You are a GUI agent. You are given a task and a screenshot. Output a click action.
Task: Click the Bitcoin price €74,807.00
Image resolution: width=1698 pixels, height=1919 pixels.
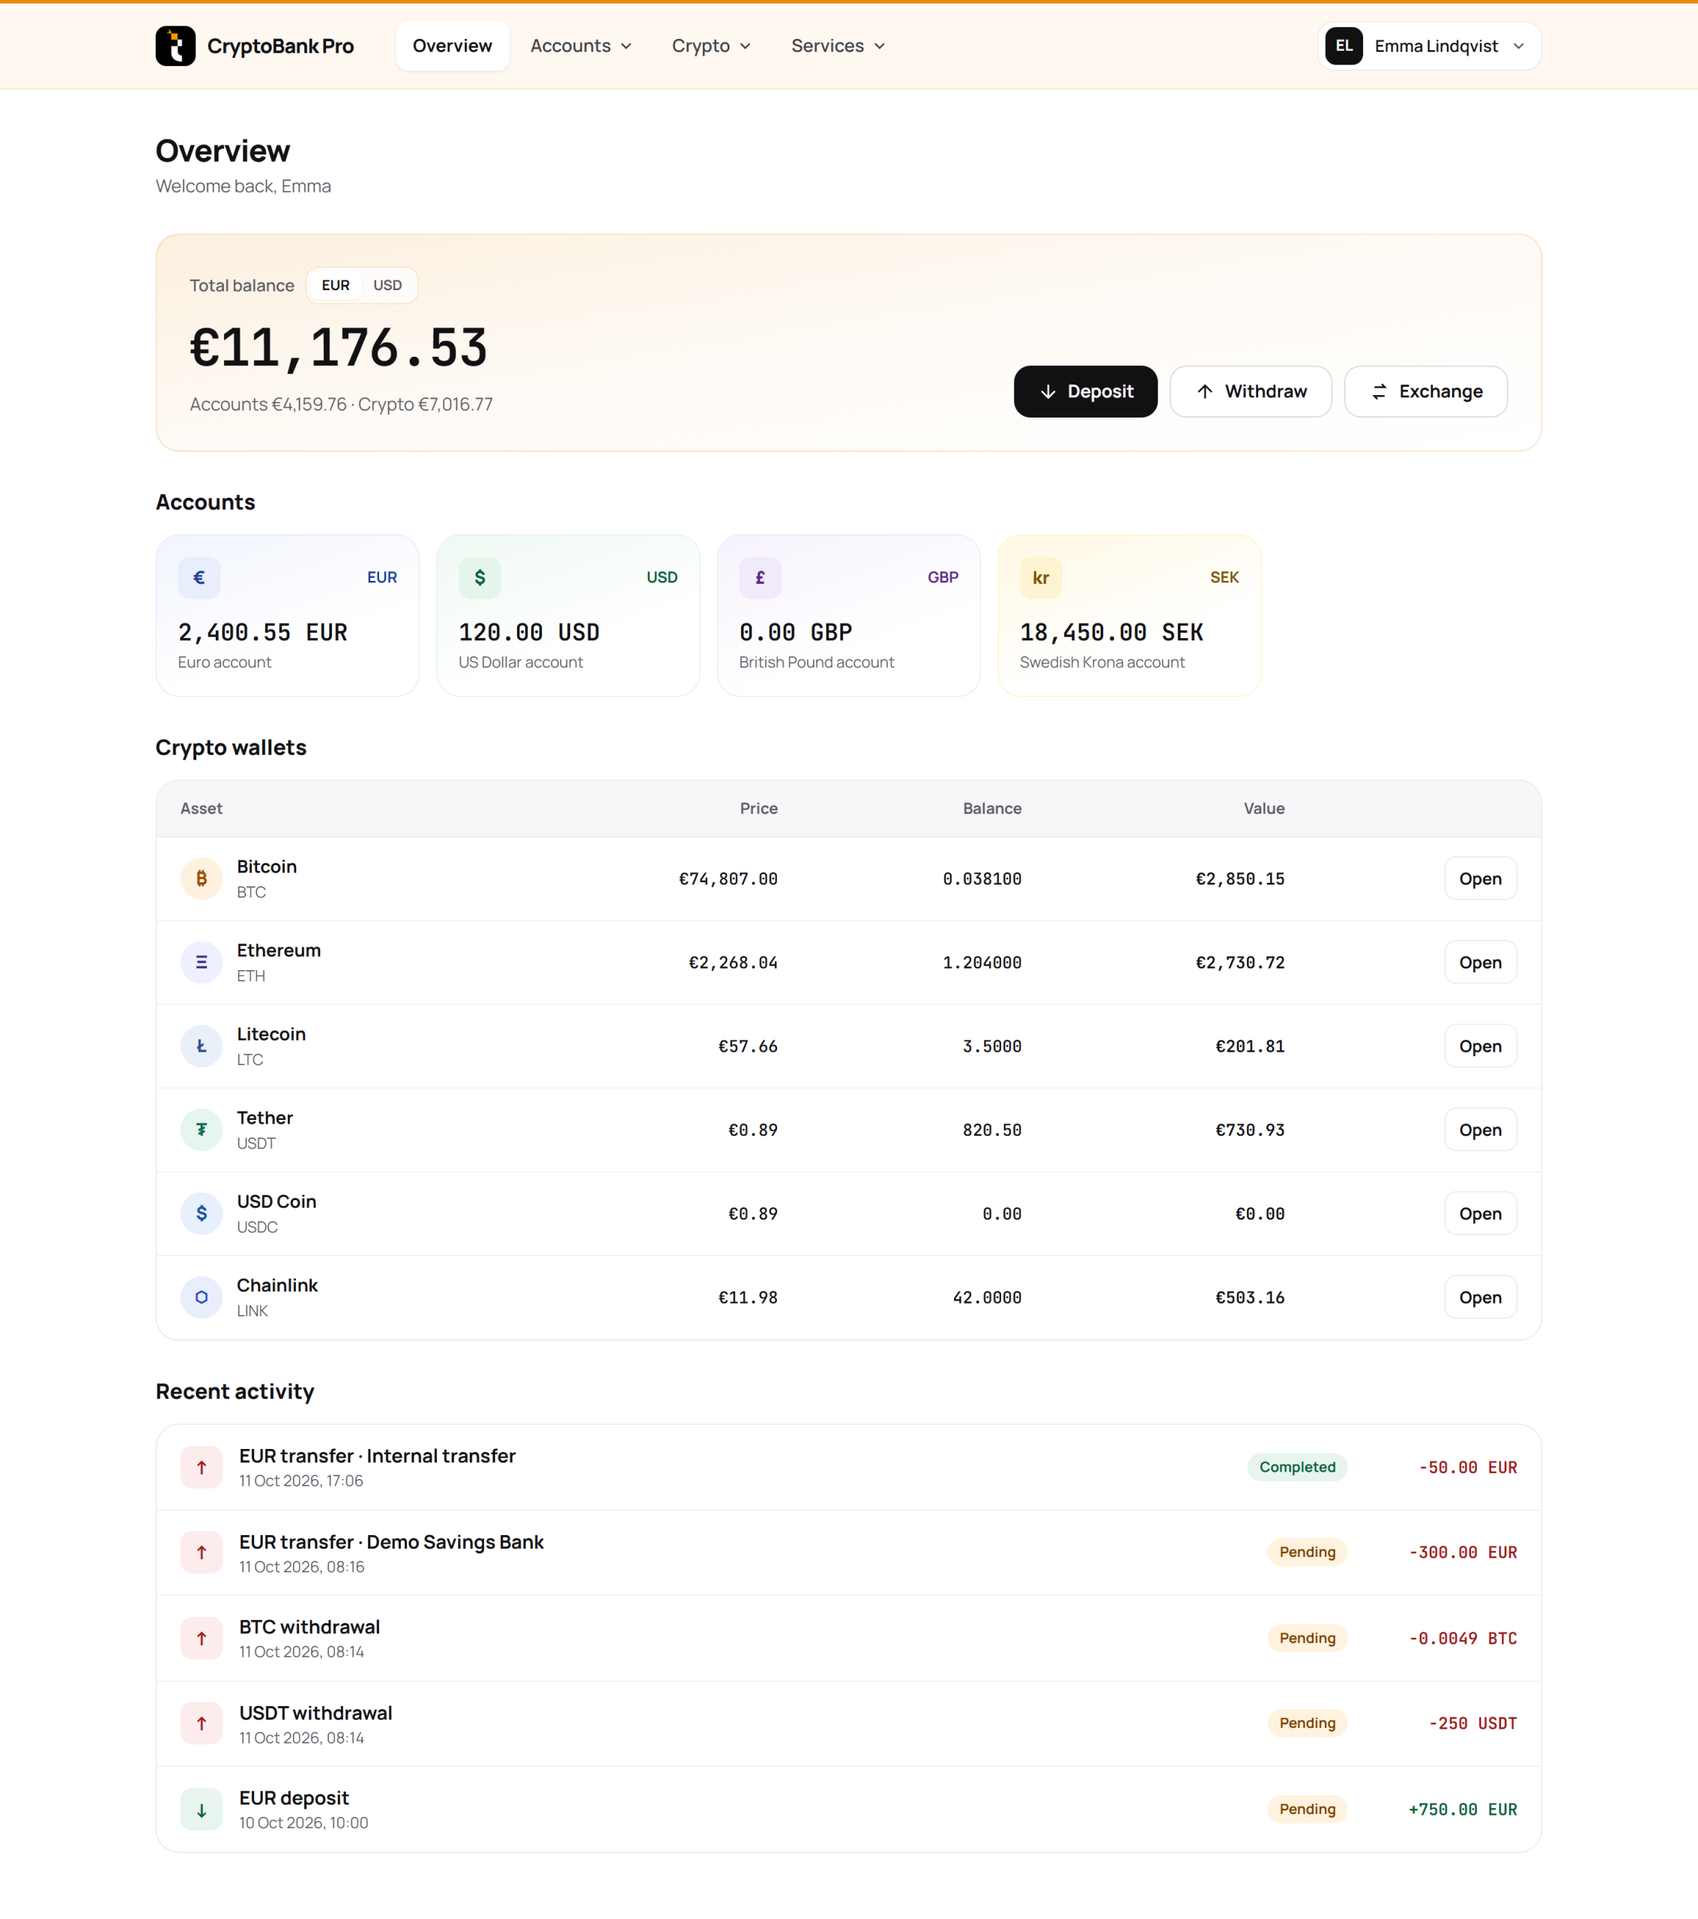tap(728, 879)
